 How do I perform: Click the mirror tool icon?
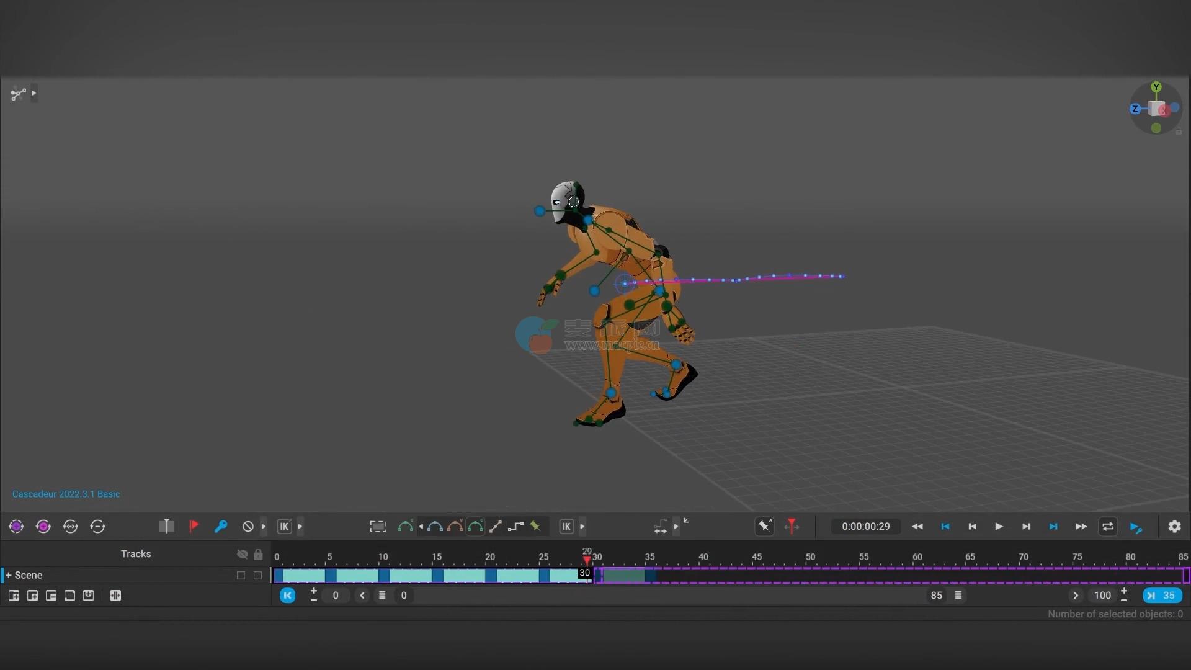(x=166, y=527)
